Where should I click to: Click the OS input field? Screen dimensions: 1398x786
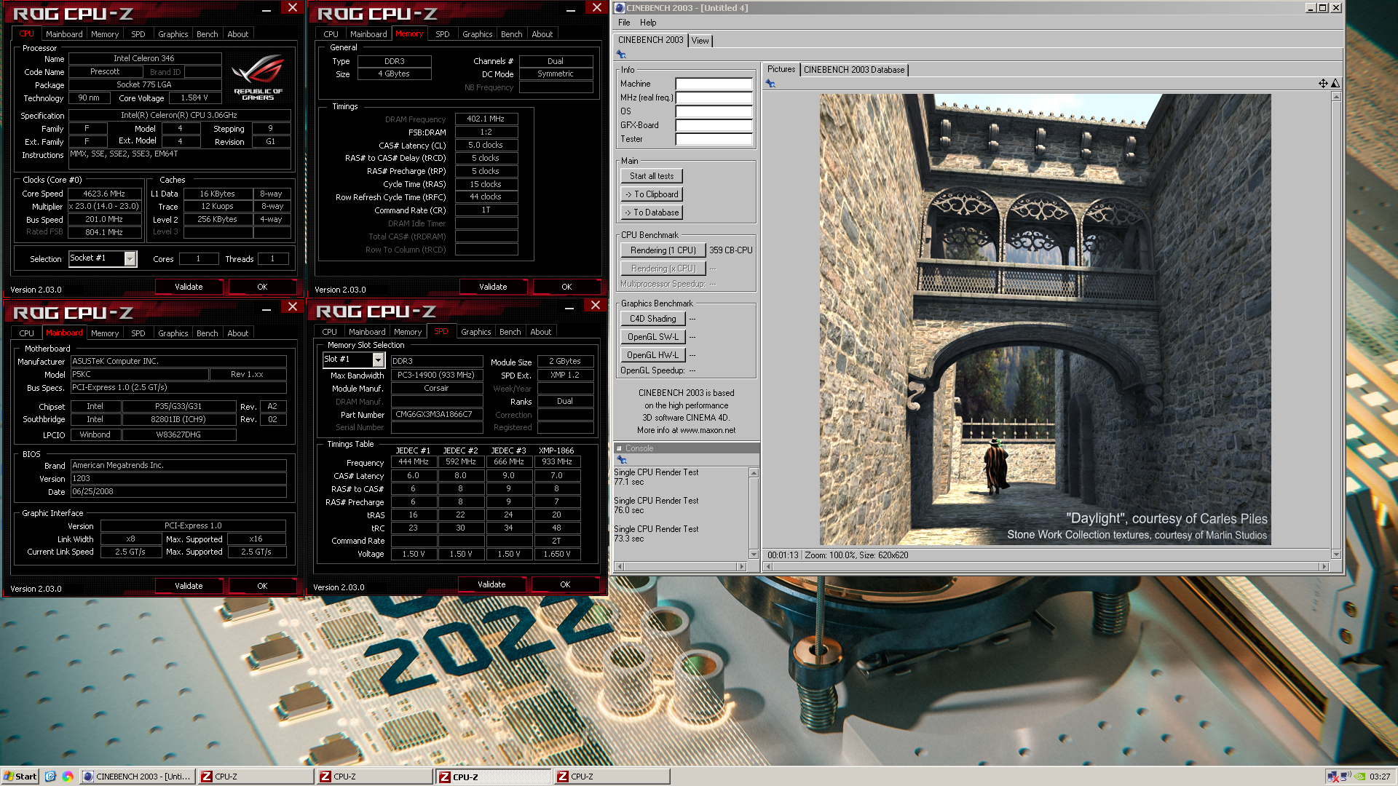point(714,111)
